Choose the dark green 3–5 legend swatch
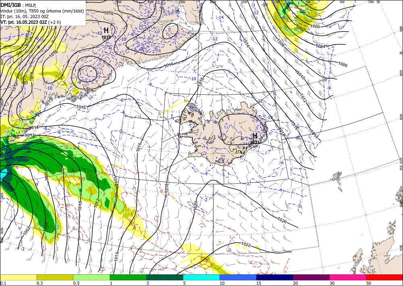 click(x=165, y=277)
